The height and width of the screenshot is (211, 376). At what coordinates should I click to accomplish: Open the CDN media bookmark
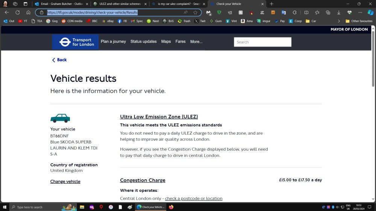pyautogui.click(x=72, y=21)
